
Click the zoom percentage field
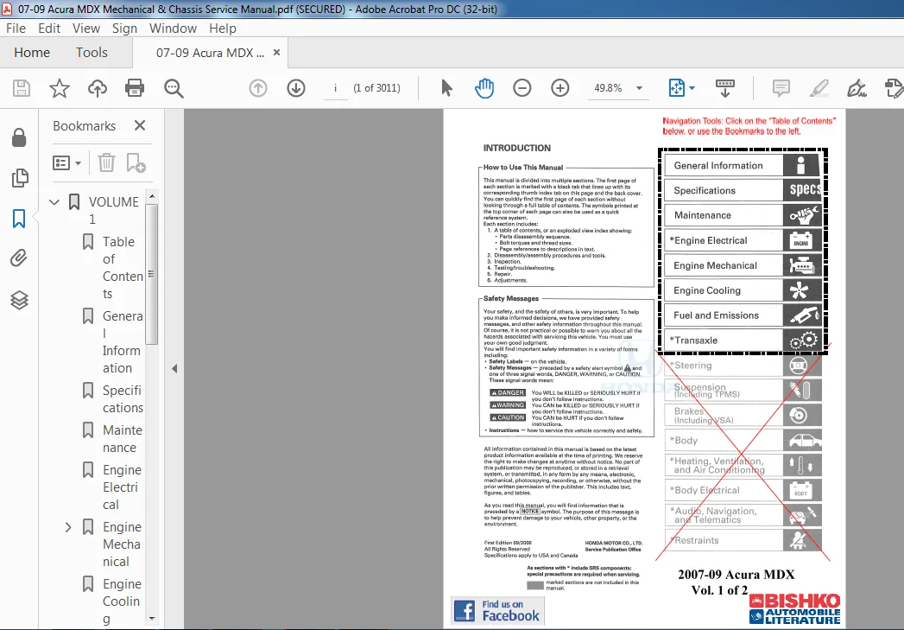608,88
